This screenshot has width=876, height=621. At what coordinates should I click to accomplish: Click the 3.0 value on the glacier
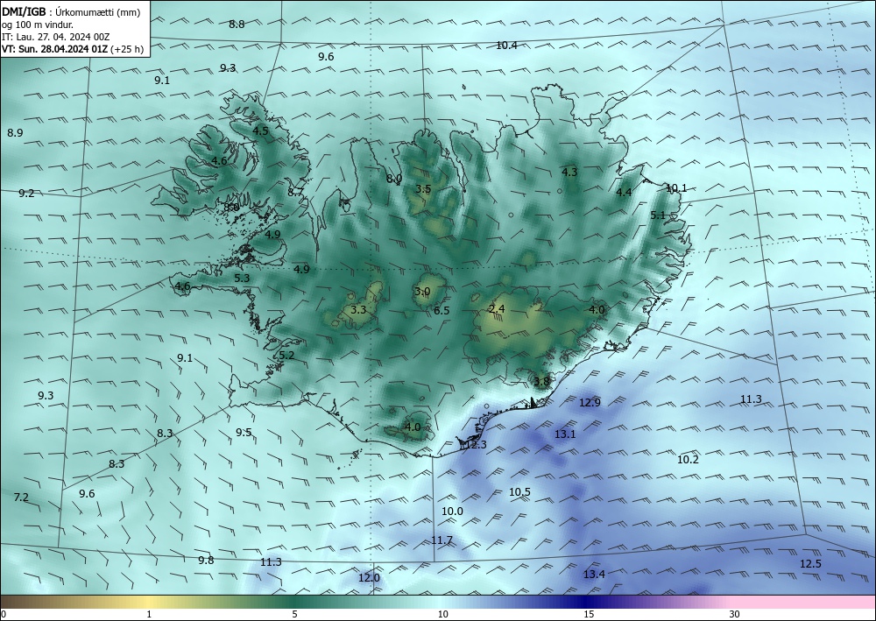[x=422, y=292]
